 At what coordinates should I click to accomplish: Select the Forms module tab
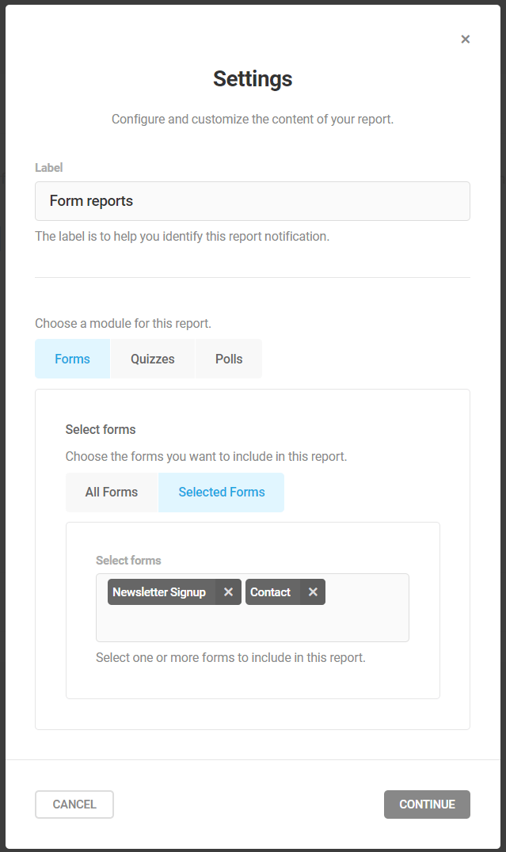pyautogui.click(x=72, y=359)
